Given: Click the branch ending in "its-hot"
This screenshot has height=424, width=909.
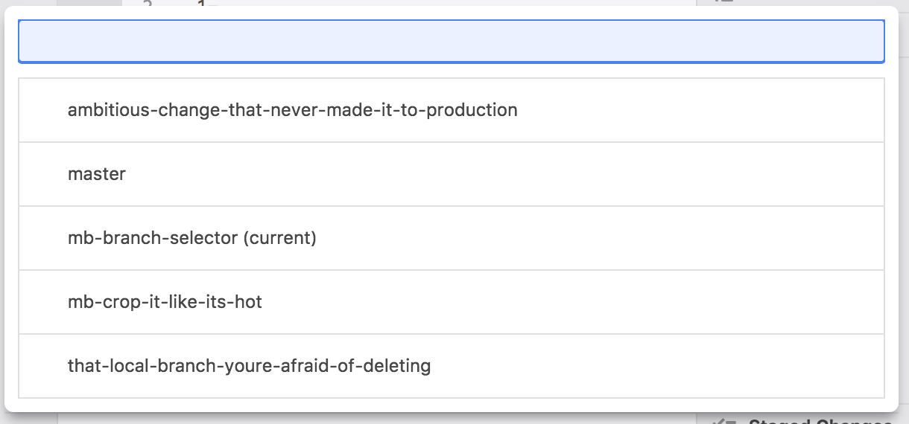Looking at the screenshot, I should tap(165, 302).
